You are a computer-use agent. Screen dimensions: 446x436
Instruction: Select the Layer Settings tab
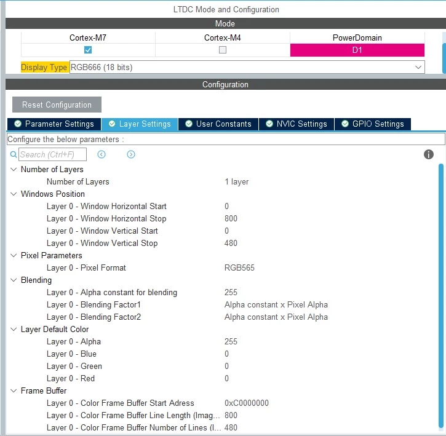(x=140, y=124)
